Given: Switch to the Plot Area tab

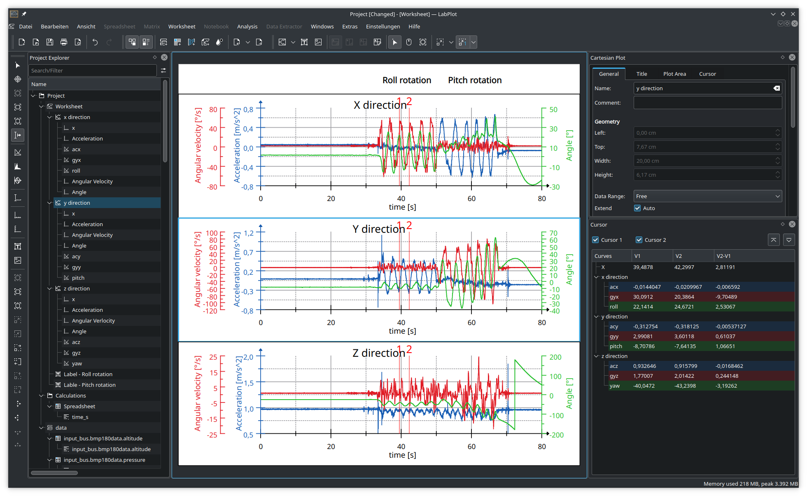Looking at the screenshot, I should (x=674, y=74).
